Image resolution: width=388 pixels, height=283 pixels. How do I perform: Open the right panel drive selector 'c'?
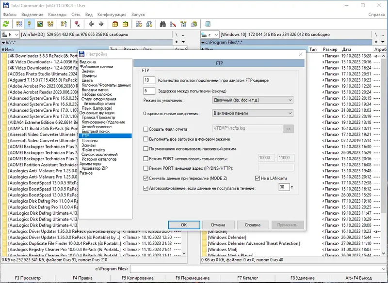210,34
